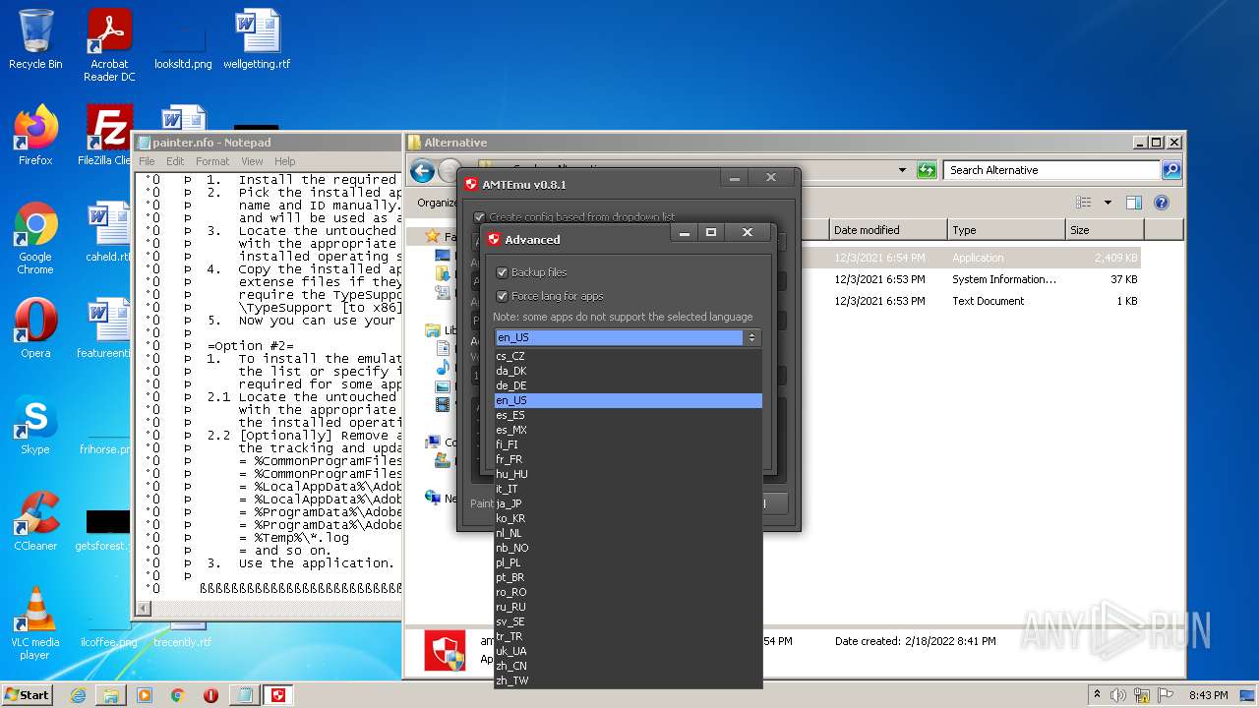Open the Notepad File menu

[147, 161]
